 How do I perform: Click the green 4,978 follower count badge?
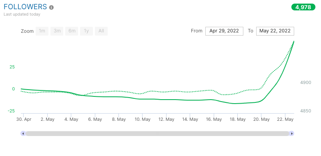click(x=303, y=7)
